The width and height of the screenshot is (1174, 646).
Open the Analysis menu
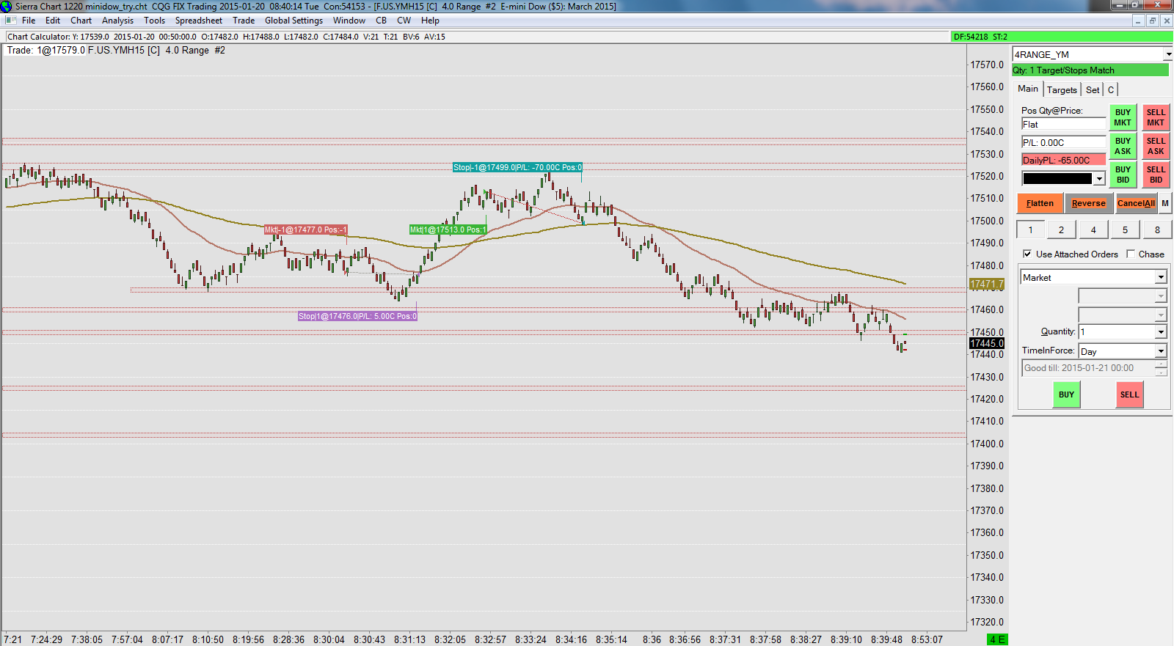pos(118,21)
